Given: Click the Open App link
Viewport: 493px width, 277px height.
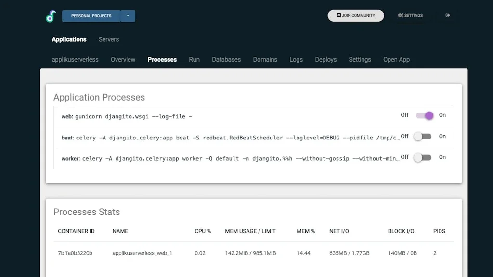Looking at the screenshot, I should (396, 59).
